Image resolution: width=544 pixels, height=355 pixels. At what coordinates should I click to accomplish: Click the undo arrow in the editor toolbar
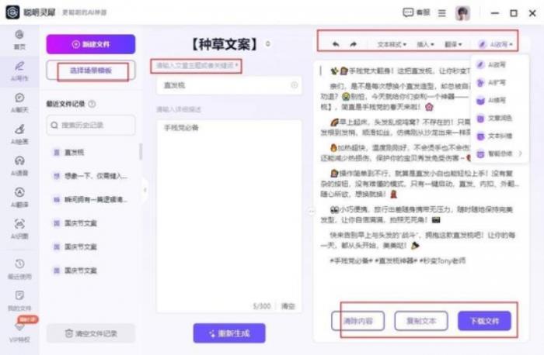point(336,44)
